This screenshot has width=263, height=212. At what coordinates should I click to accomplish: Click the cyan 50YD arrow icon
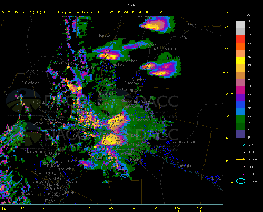point(241,145)
